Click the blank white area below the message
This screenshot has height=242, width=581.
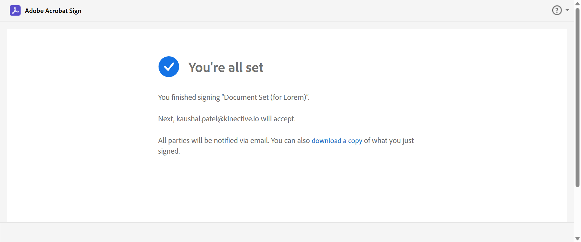287,191
